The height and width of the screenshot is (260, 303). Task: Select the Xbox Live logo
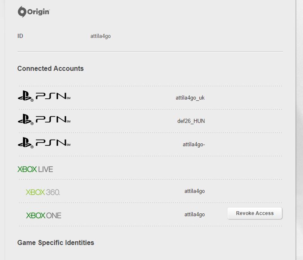click(x=35, y=169)
